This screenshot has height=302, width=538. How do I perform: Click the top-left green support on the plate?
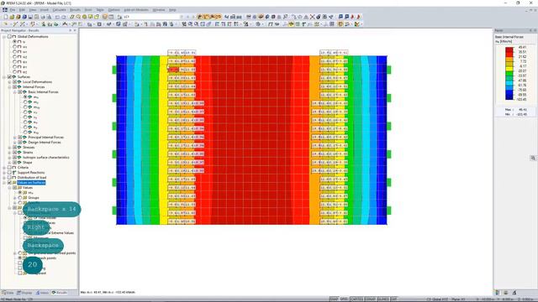(x=114, y=70)
